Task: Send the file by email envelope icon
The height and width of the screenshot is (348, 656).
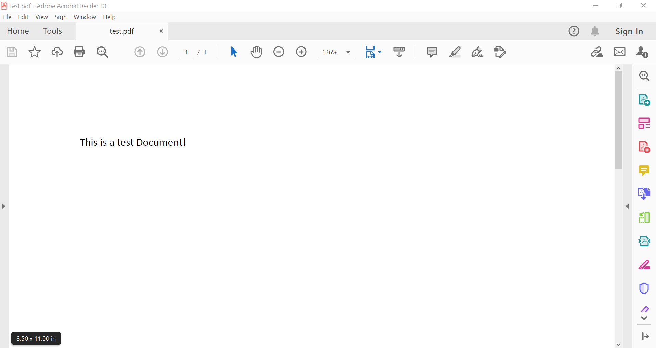Action: click(x=620, y=52)
